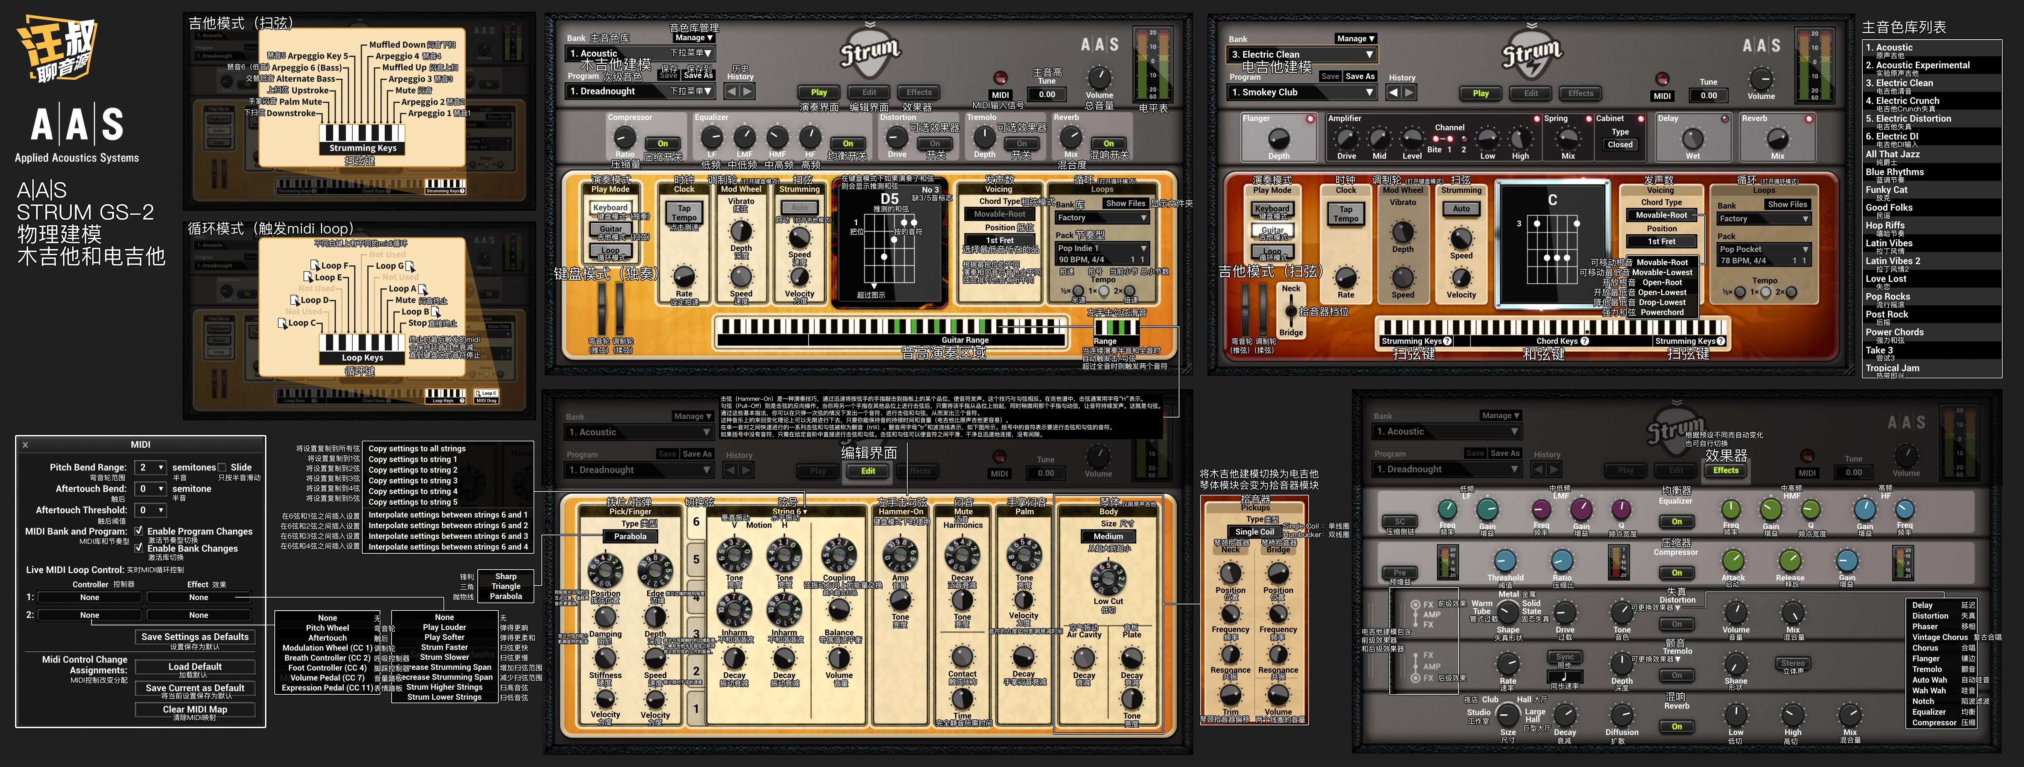2024x767 pixels.
Task: Switch to Effects tab in Acoustic window
Action: pos(919,93)
